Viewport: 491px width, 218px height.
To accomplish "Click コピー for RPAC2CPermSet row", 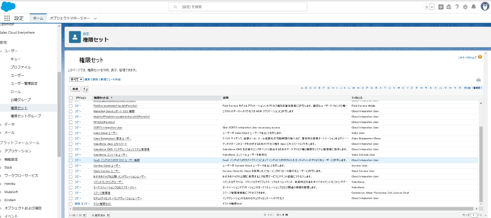I will tap(78, 122).
